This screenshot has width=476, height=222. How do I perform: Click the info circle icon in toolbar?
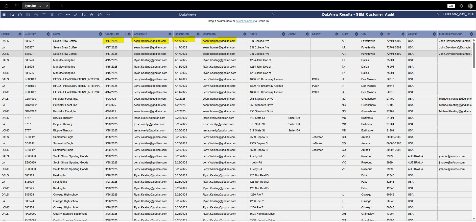pos(100,15)
